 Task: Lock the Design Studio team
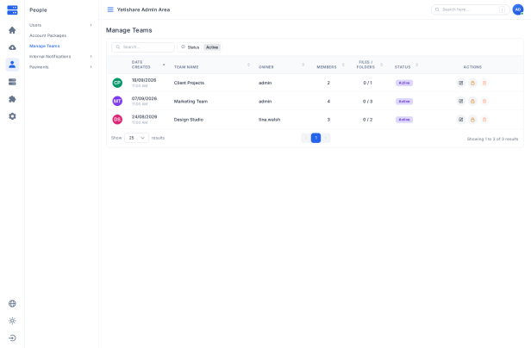coord(472,120)
